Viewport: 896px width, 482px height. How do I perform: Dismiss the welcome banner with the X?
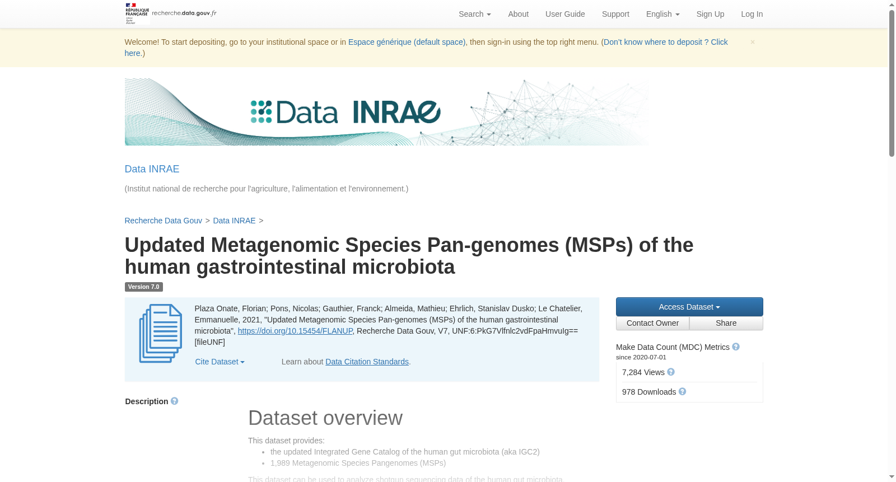[753, 42]
